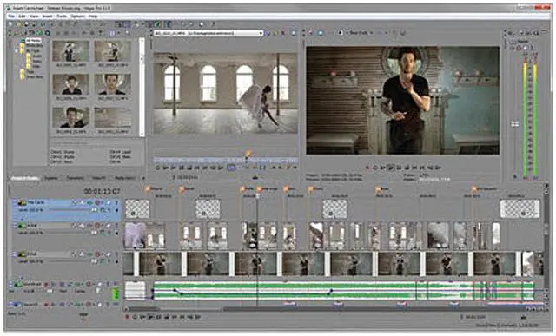
Task: Open the compositing mode icon on Title Cards track
Action: 103,210
